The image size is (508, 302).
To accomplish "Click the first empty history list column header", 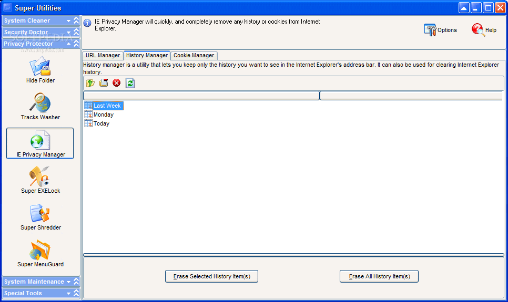I will (201, 96).
